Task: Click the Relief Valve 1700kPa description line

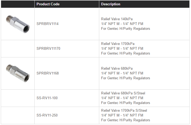Action: [118, 44]
